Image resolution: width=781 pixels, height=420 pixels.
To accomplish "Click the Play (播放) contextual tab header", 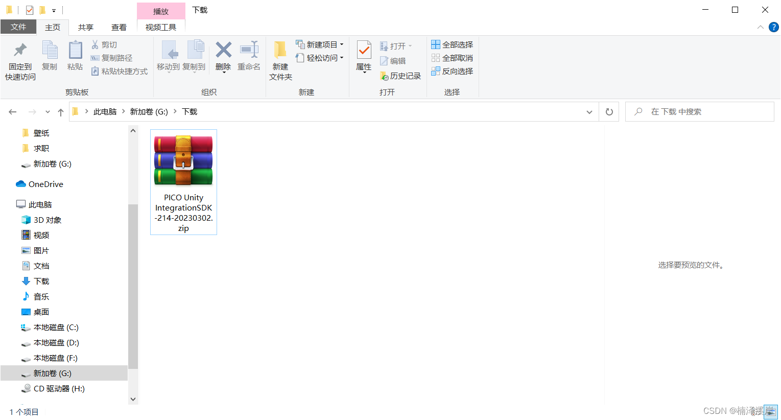I will 161,11.
